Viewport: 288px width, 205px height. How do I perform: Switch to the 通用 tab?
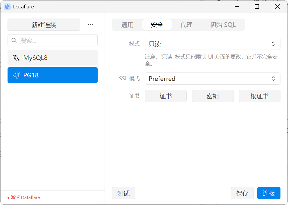click(x=127, y=25)
